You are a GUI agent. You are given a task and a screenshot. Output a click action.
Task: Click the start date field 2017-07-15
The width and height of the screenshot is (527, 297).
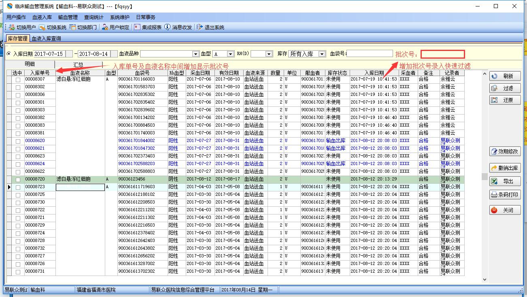(x=49, y=54)
